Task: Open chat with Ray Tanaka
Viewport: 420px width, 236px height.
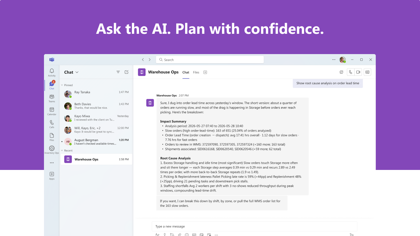Action: point(96,94)
